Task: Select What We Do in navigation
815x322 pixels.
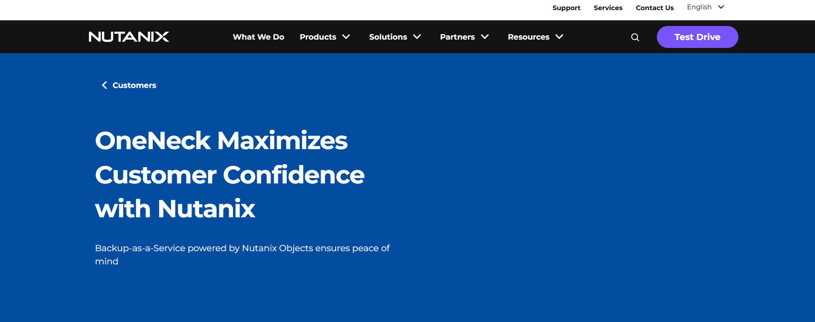Action: 259,37
